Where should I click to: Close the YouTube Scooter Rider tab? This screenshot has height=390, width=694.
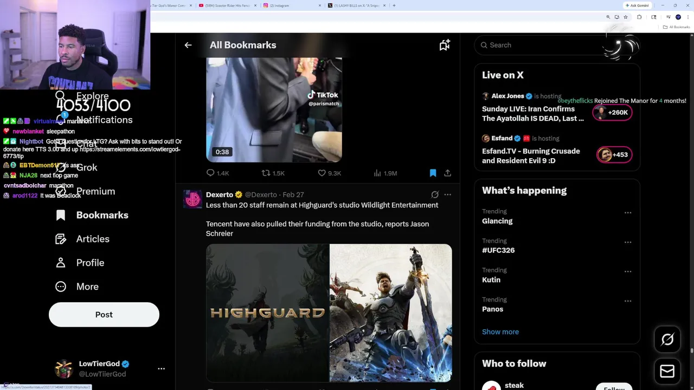click(255, 5)
